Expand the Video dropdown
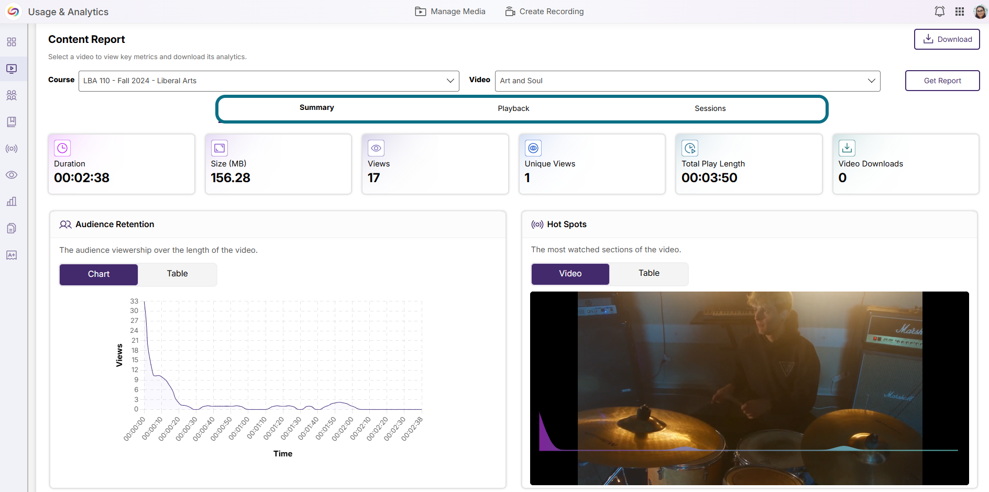The width and height of the screenshot is (989, 492). click(x=687, y=81)
